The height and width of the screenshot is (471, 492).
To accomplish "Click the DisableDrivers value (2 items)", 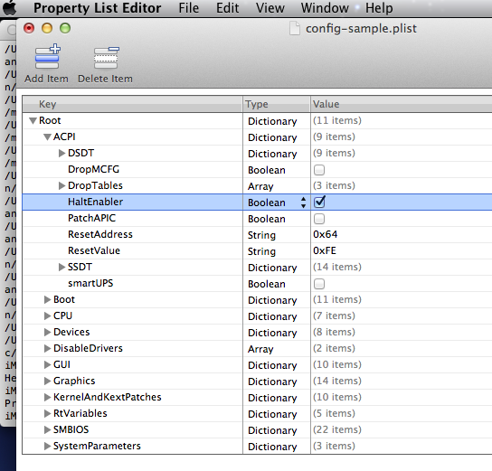I will coord(334,348).
